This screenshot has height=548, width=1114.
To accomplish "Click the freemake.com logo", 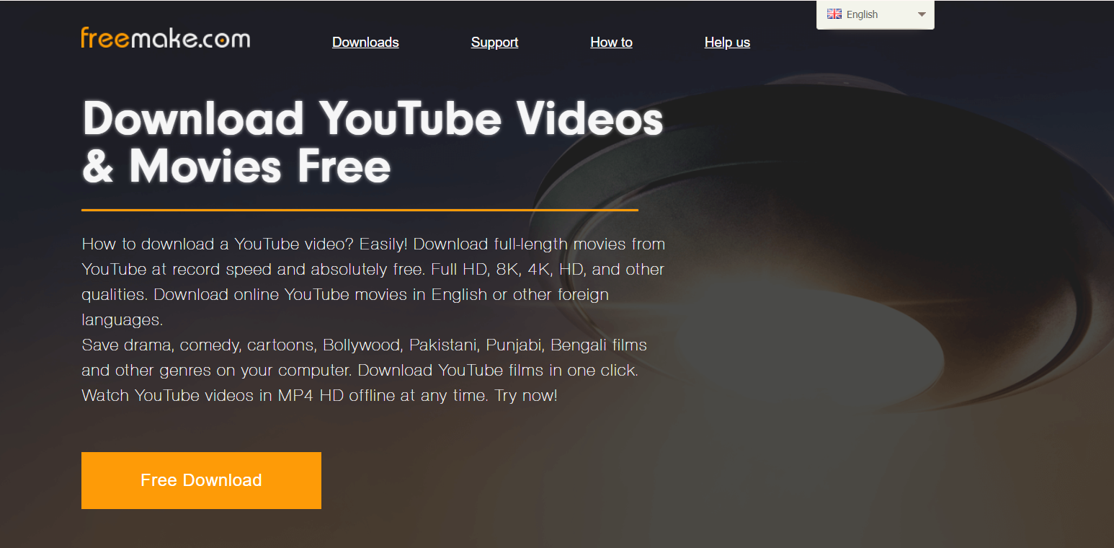I will coord(166,37).
